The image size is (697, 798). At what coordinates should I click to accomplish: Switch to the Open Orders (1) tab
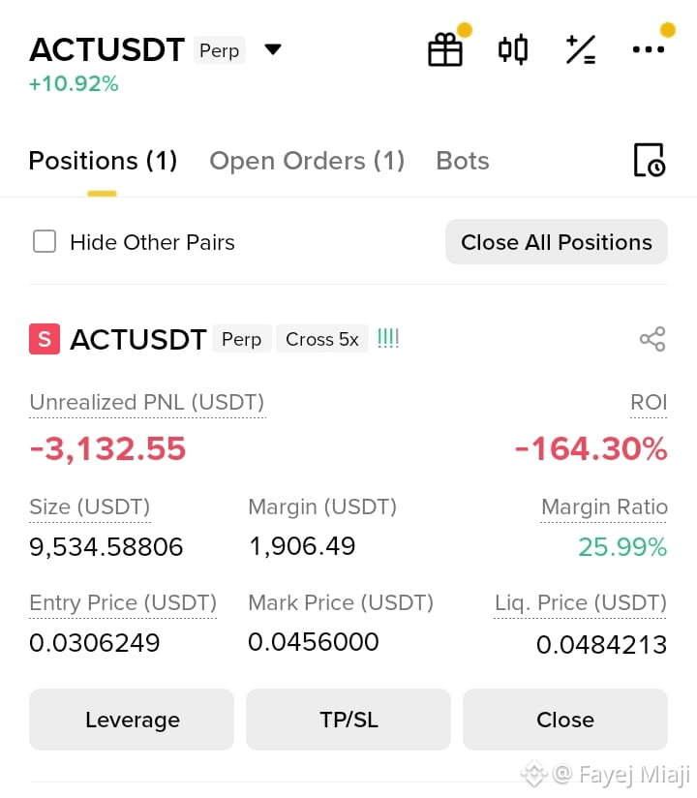(307, 161)
